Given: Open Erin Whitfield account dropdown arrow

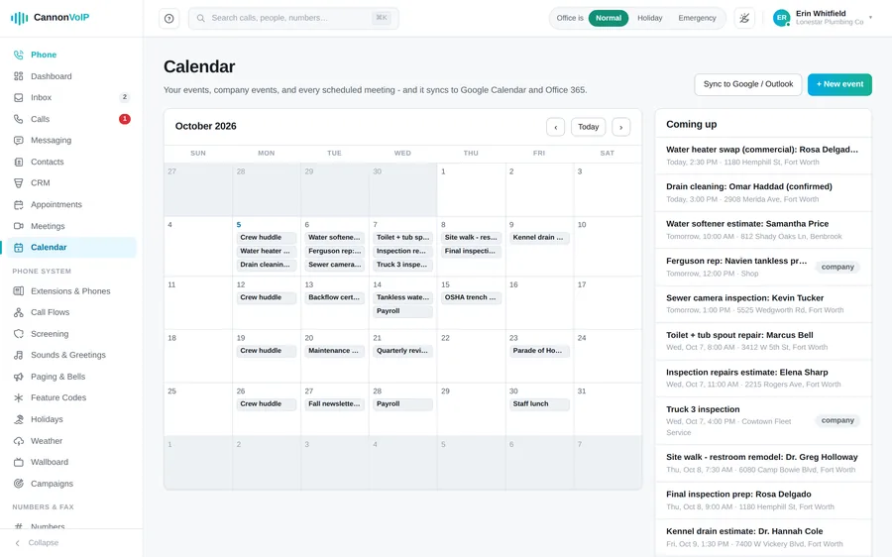Looking at the screenshot, I should (x=870, y=18).
